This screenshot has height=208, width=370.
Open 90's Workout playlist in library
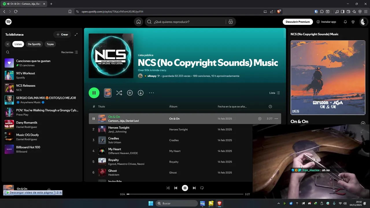42,75
